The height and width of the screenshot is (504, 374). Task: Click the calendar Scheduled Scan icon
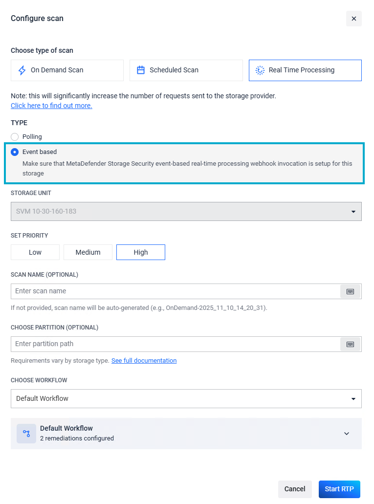coord(141,70)
